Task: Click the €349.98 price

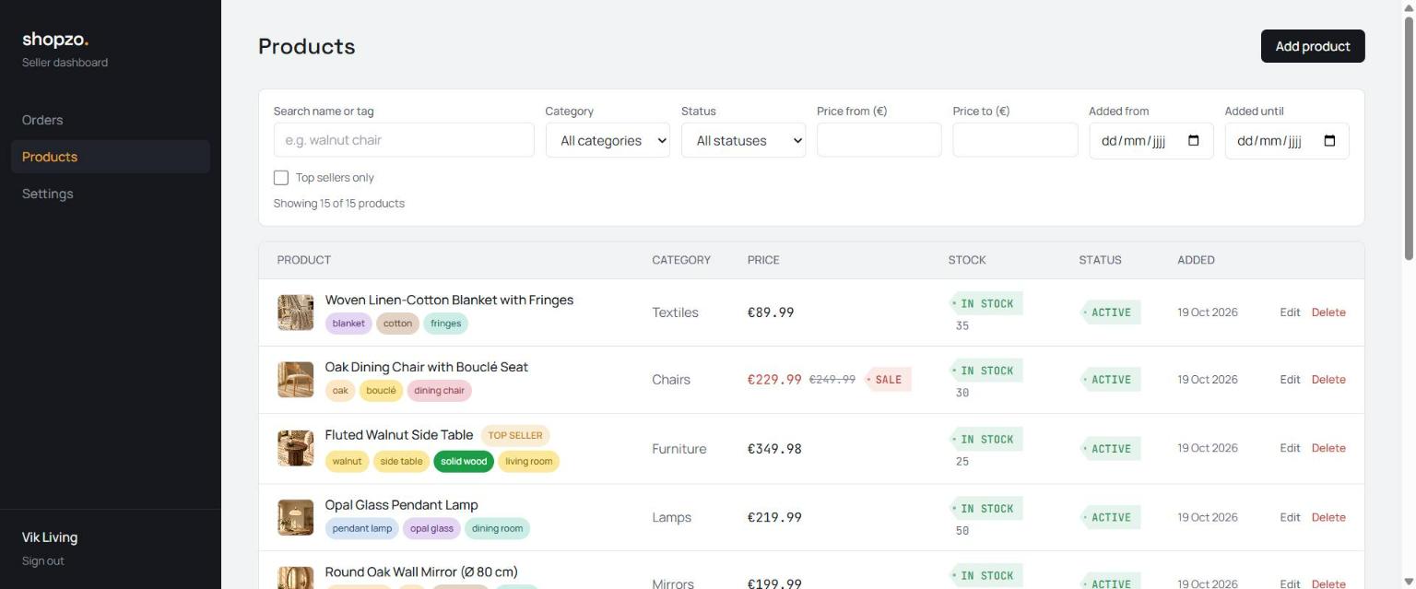Action: [774, 449]
